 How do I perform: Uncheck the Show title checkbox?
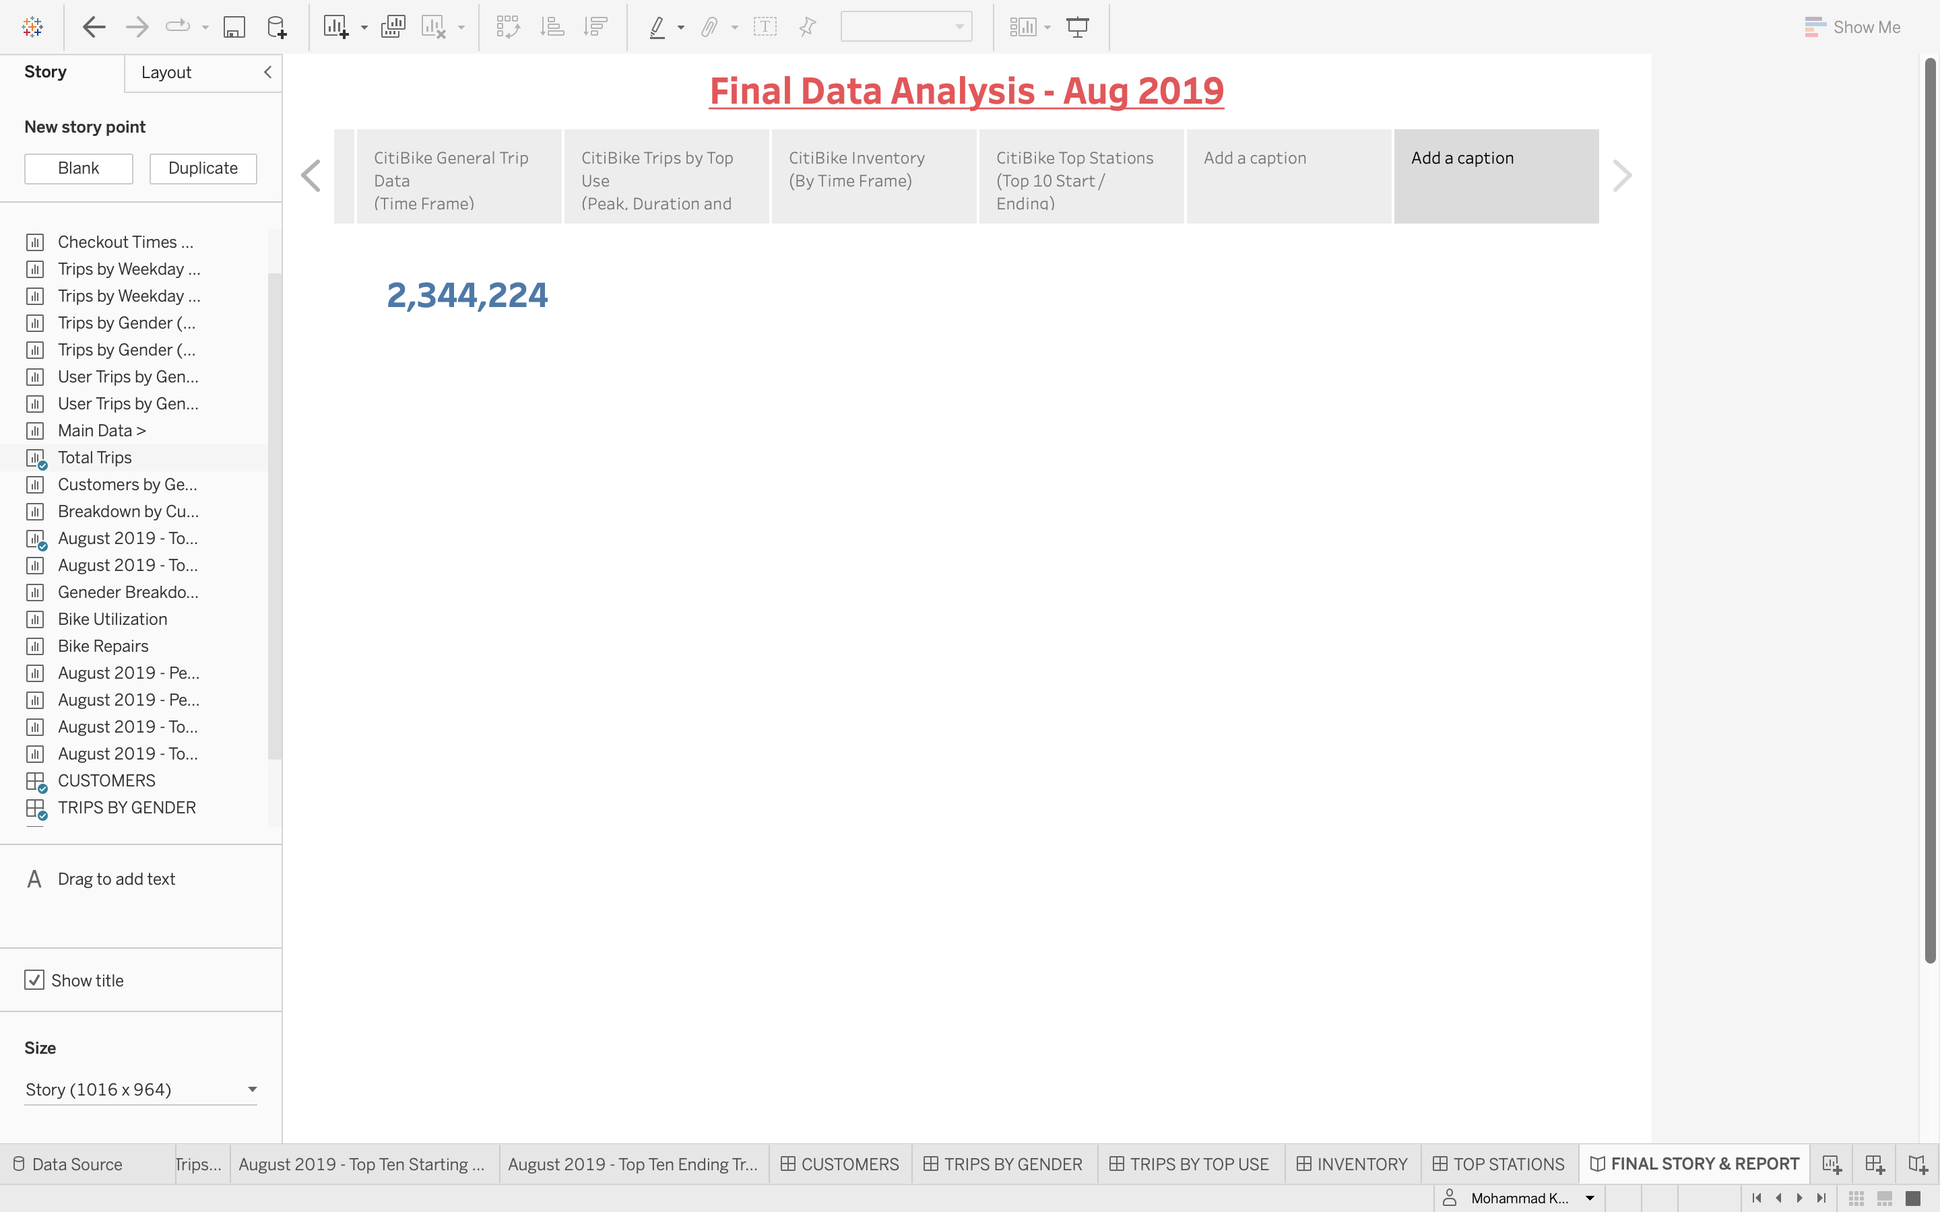(x=34, y=980)
